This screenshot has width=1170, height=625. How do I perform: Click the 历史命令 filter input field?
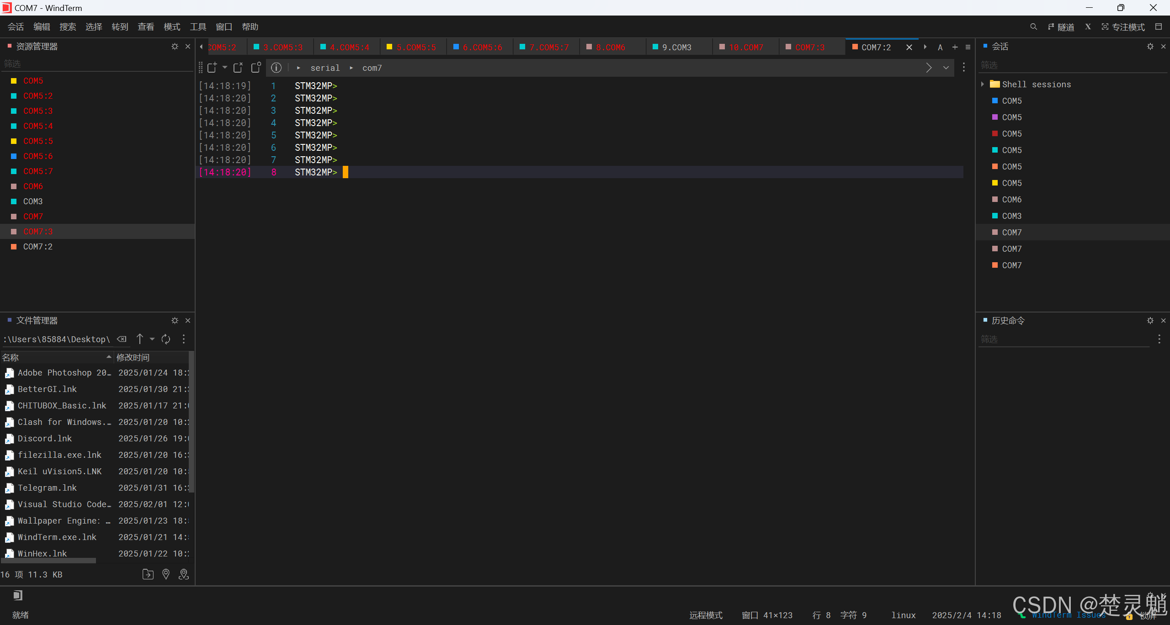(x=1063, y=339)
